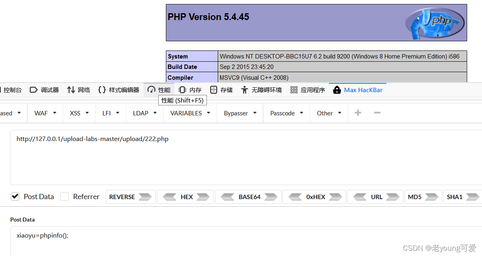Open the VARIABLES dropdown menu
Viewport: 482px width, 256px height.
[x=190, y=113]
